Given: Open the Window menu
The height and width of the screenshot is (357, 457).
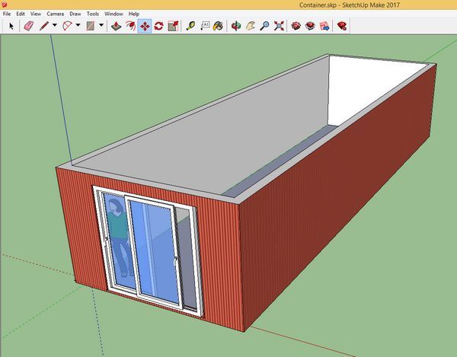Looking at the screenshot, I should click(113, 14).
